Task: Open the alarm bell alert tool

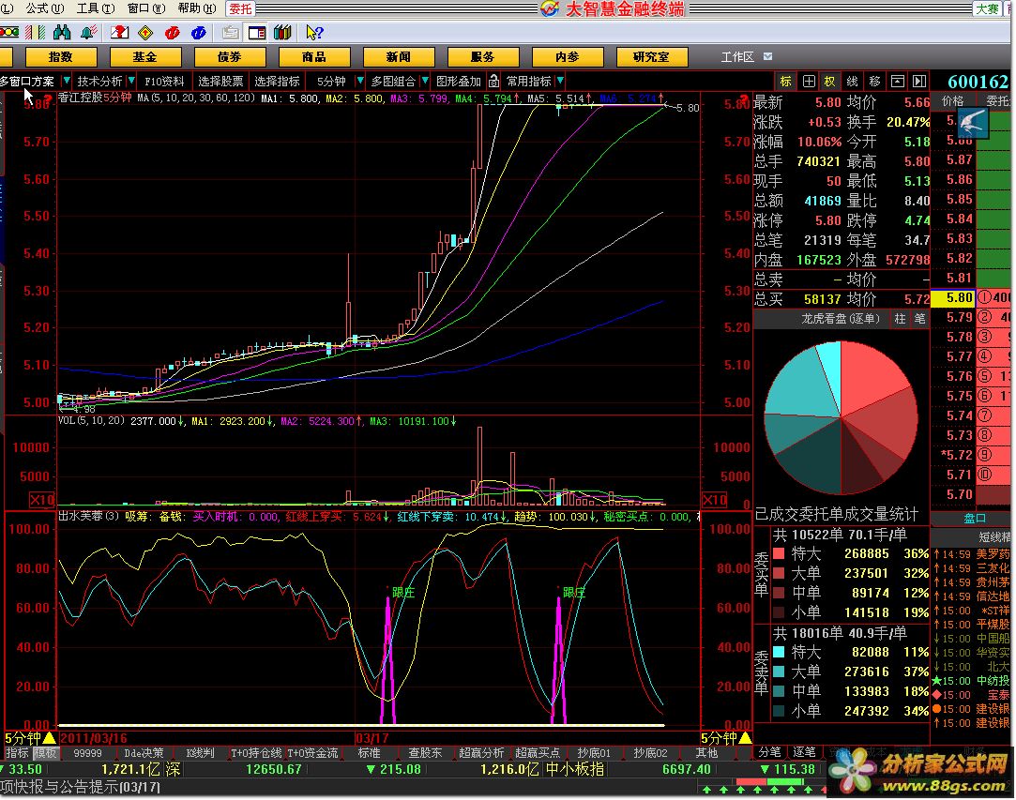Action: (x=89, y=32)
